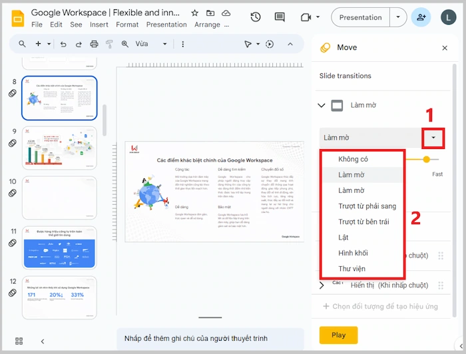Viewport: 466px width, 354px height.
Task: Select slide 11 blue logos thumbnail
Action: [59, 248]
